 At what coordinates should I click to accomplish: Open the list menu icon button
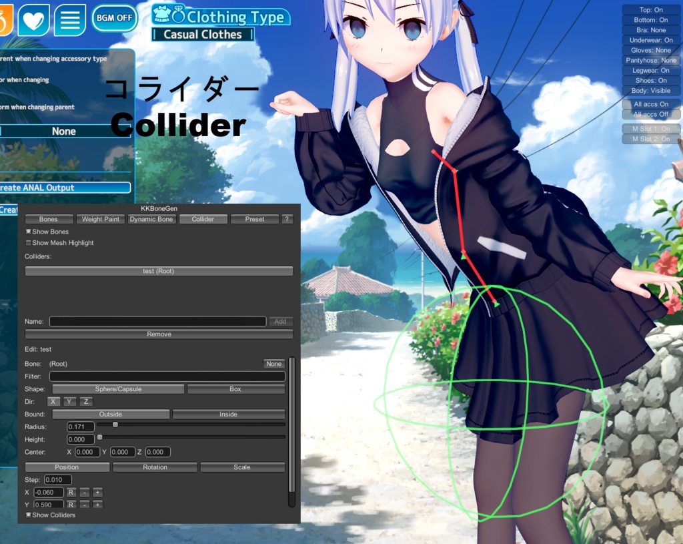click(69, 19)
